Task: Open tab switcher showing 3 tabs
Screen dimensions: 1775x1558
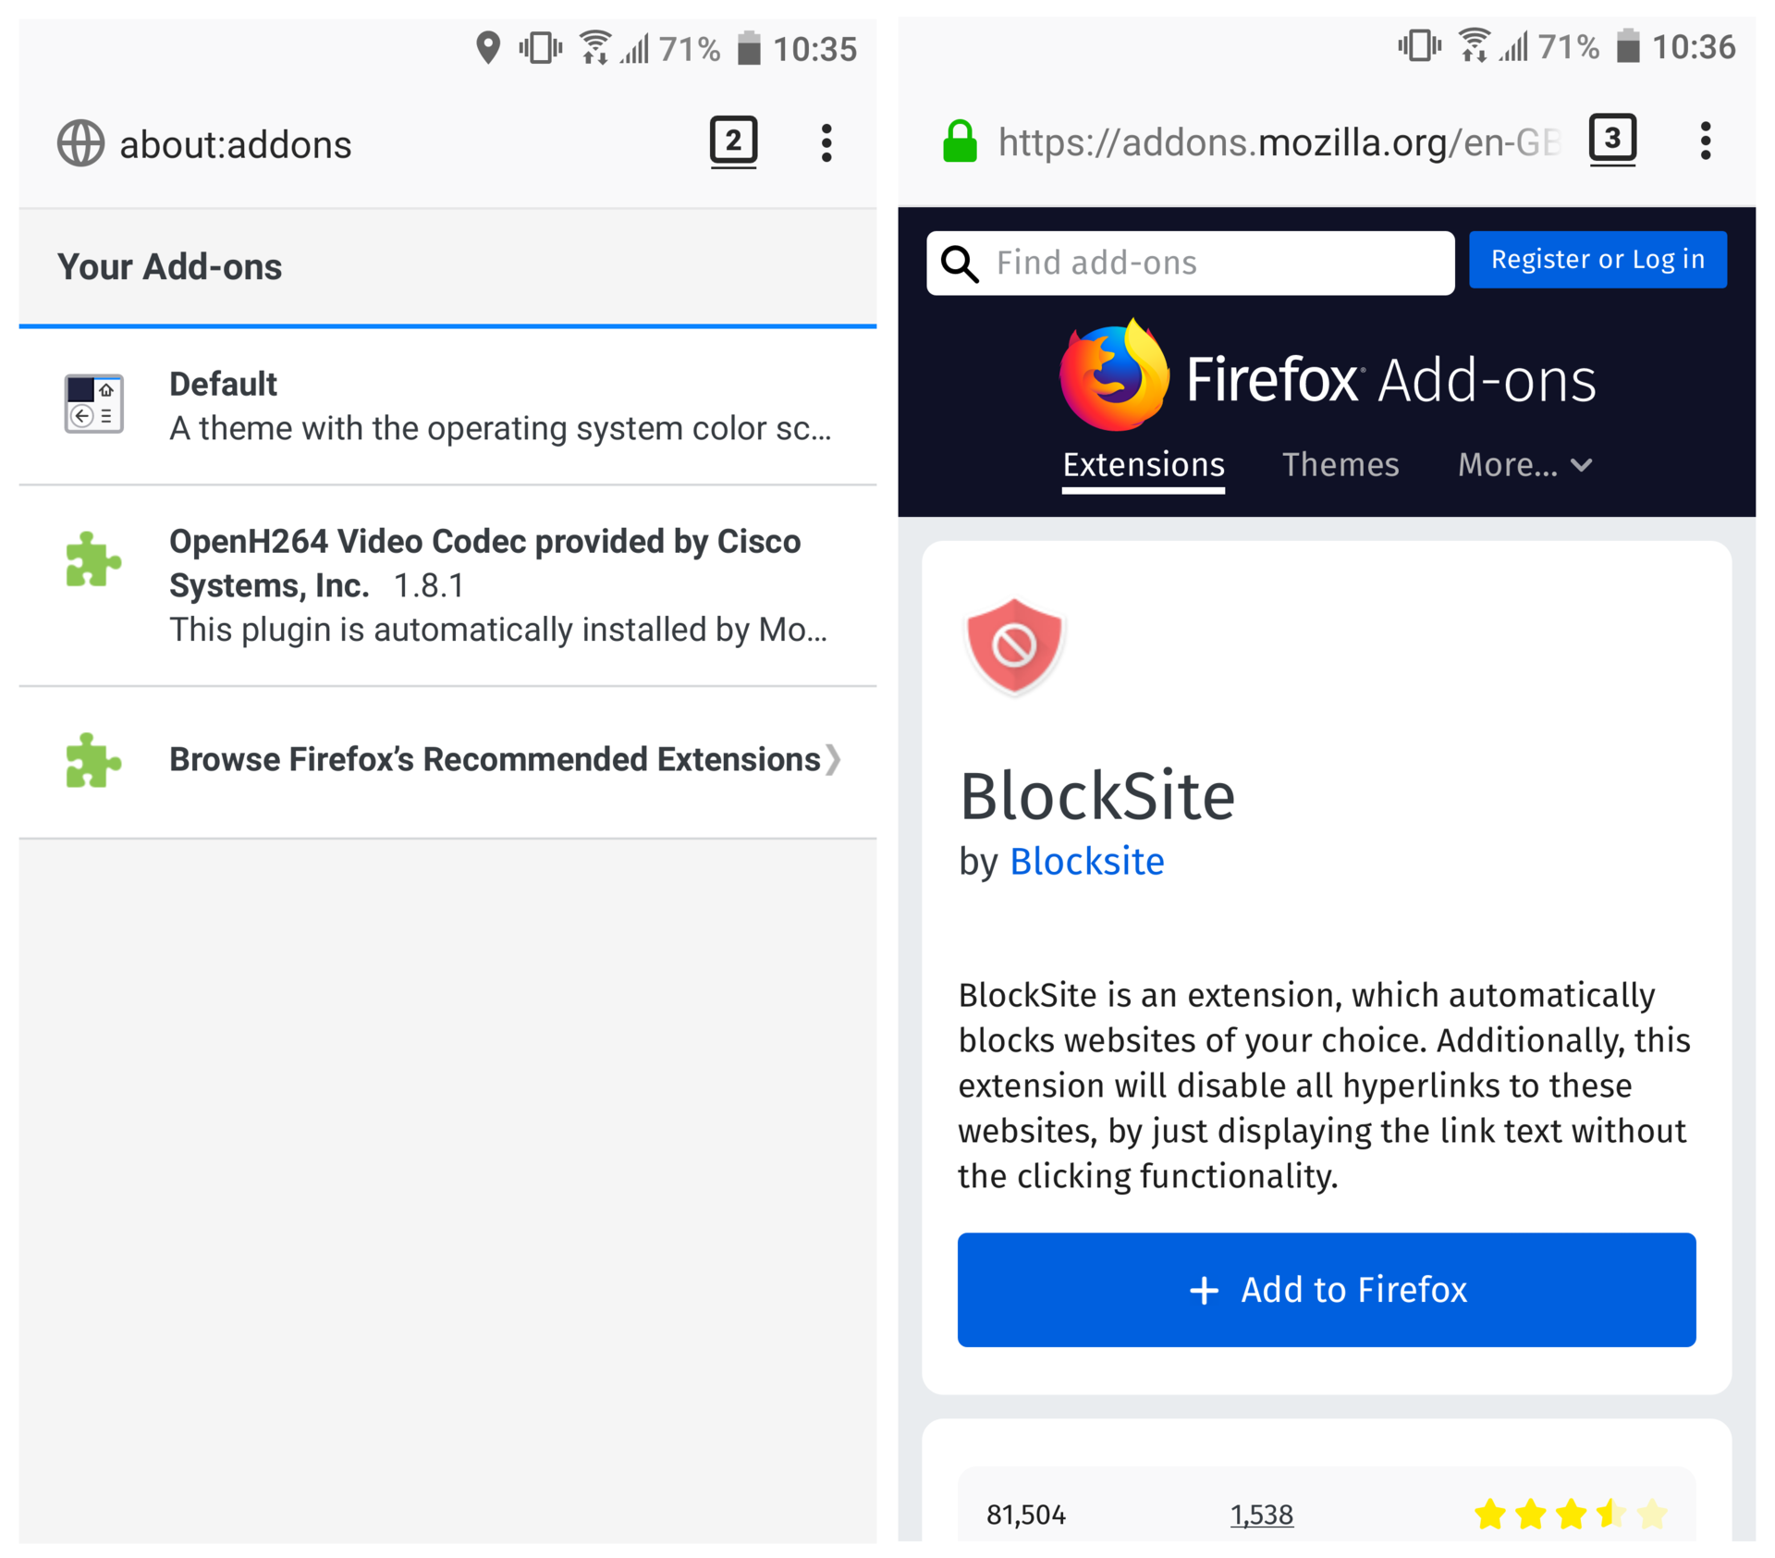Action: pos(1612,140)
